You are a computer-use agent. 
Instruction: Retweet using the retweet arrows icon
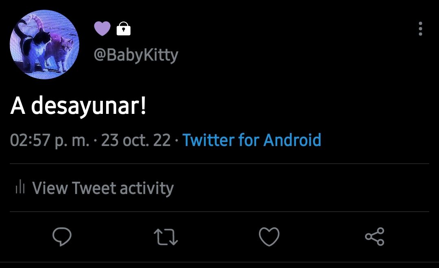pos(166,237)
